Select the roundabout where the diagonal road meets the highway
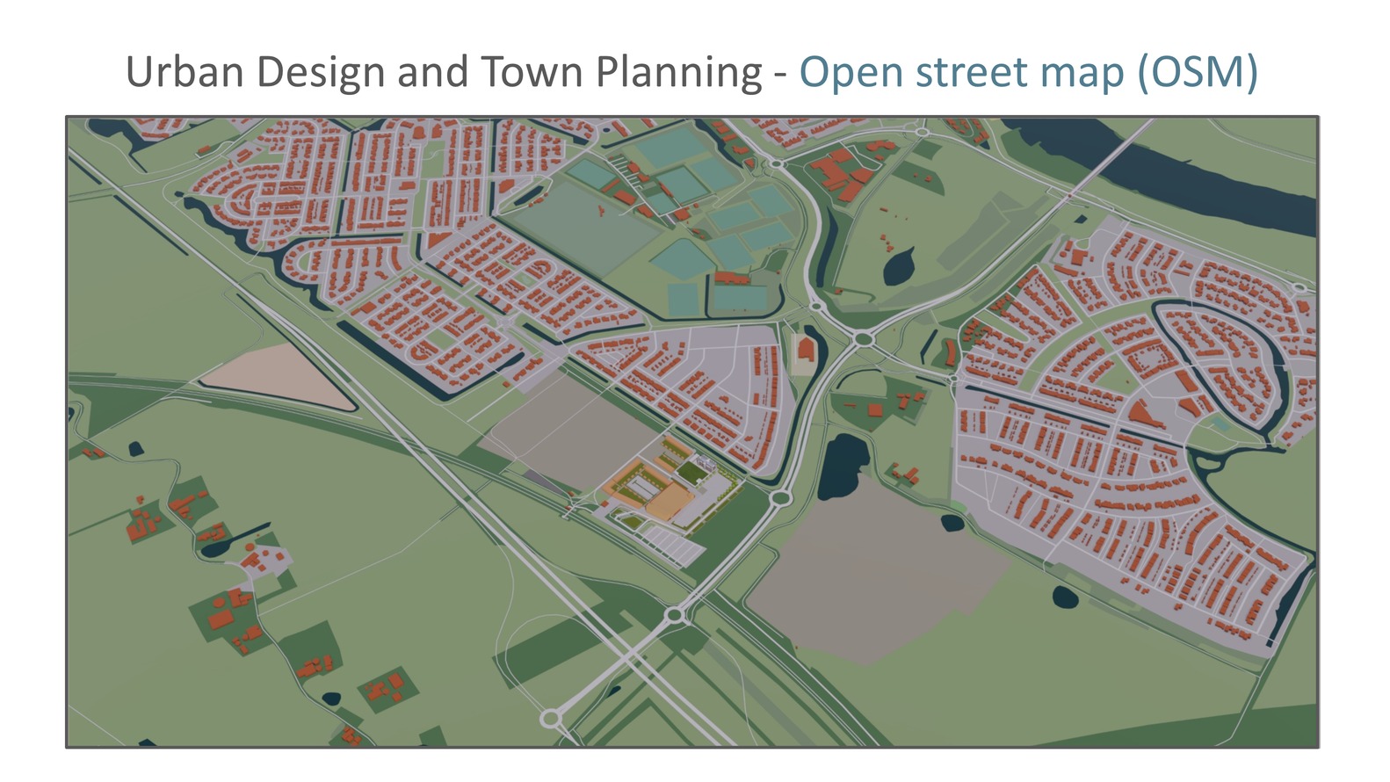Image resolution: width=1390 pixels, height=782 pixels. [675, 614]
